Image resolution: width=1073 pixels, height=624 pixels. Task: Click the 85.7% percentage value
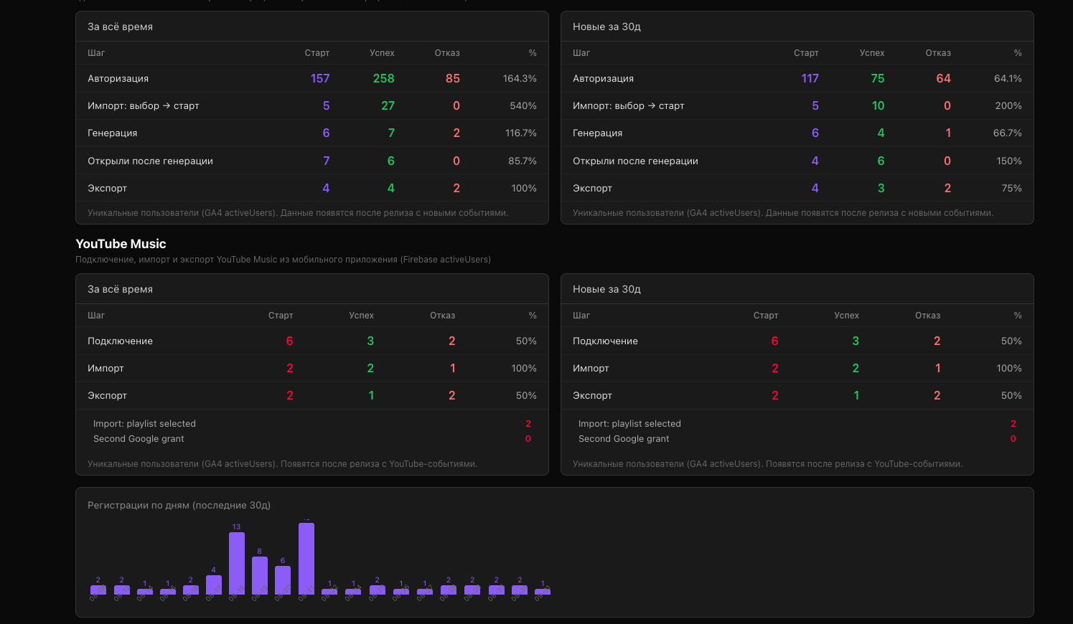523,161
